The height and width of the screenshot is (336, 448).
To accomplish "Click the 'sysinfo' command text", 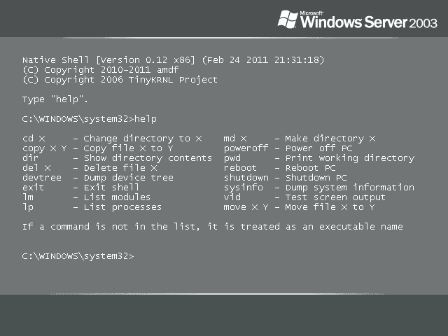I will pyautogui.click(x=243, y=188).
